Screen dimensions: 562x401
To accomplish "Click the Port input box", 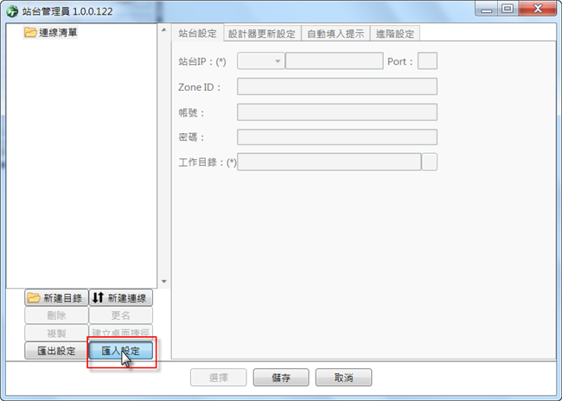I will tap(428, 60).
